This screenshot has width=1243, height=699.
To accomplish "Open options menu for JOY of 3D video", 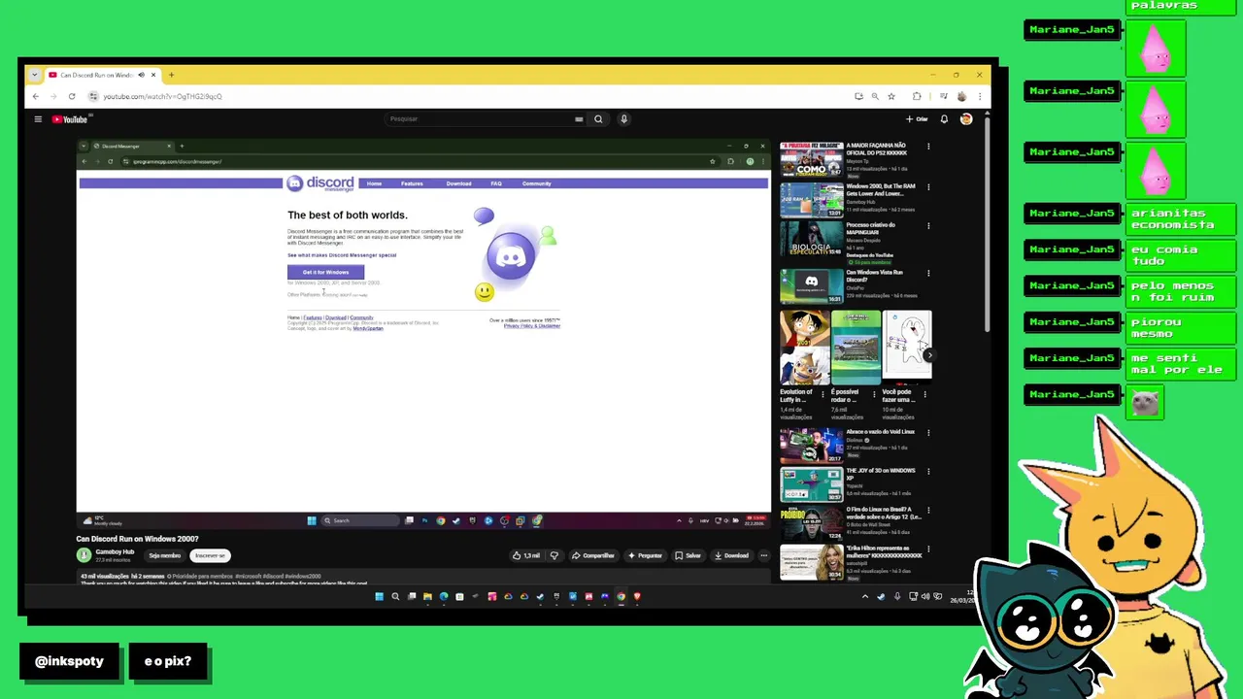I will coord(928,471).
